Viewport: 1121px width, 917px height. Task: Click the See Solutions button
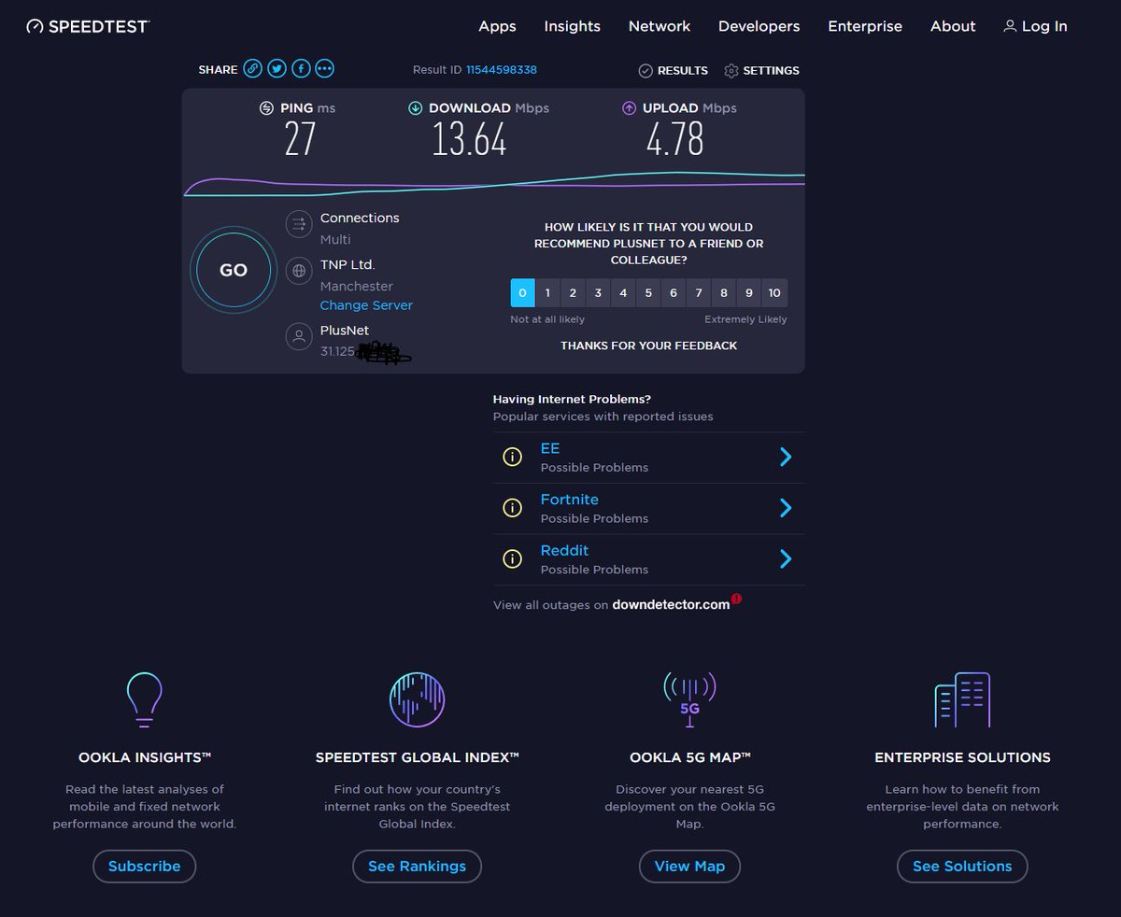(x=962, y=866)
